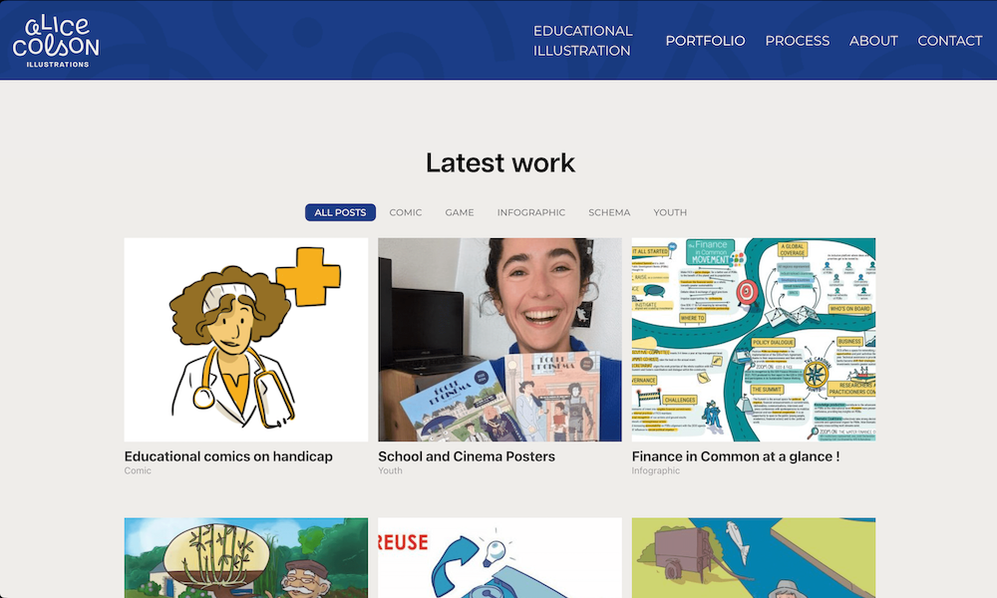Open the fish and caravan illustration thumbnail
Image resolution: width=997 pixels, height=598 pixels.
[x=754, y=558]
